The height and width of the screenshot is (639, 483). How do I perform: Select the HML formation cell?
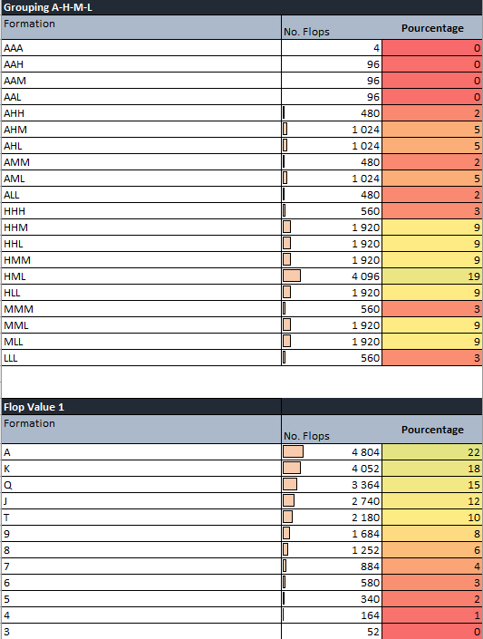(x=141, y=276)
